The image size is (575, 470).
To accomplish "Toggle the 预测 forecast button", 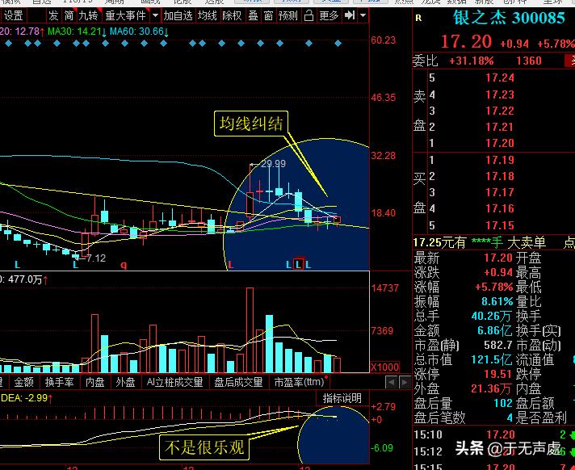I will pyautogui.click(x=288, y=15).
